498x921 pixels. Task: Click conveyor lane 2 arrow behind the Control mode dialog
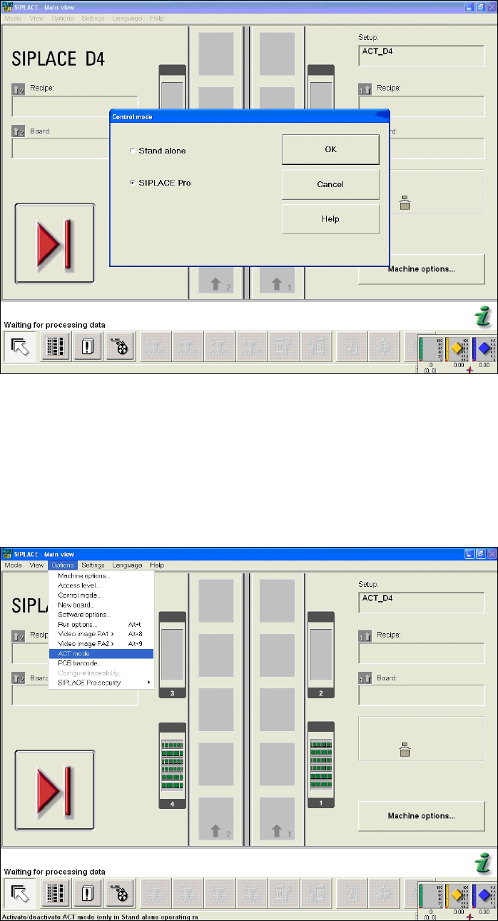point(215,284)
